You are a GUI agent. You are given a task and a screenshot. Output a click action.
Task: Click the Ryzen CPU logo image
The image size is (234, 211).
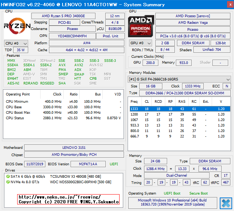17,26
